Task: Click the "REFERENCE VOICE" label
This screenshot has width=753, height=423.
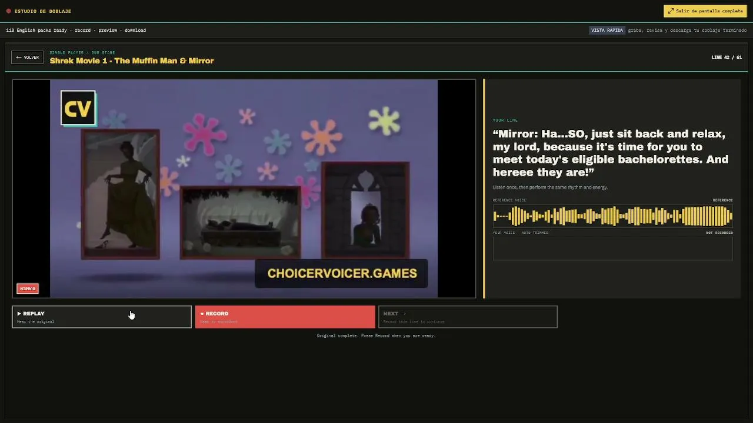Action: 509,200
